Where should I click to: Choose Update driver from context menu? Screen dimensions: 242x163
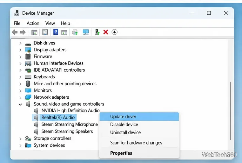pyautogui.click(x=139, y=117)
